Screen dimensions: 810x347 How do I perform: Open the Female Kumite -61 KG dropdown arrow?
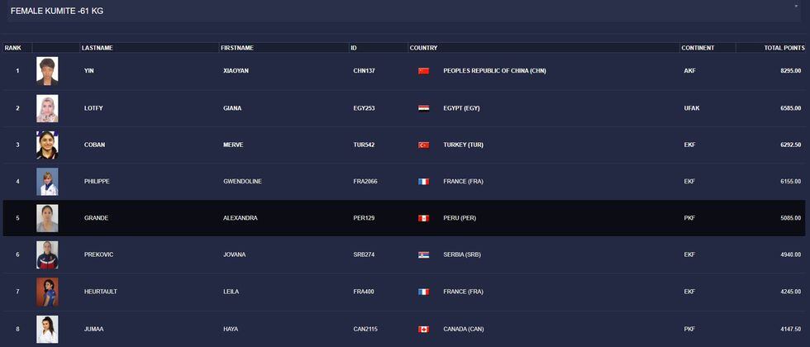[796, 7]
